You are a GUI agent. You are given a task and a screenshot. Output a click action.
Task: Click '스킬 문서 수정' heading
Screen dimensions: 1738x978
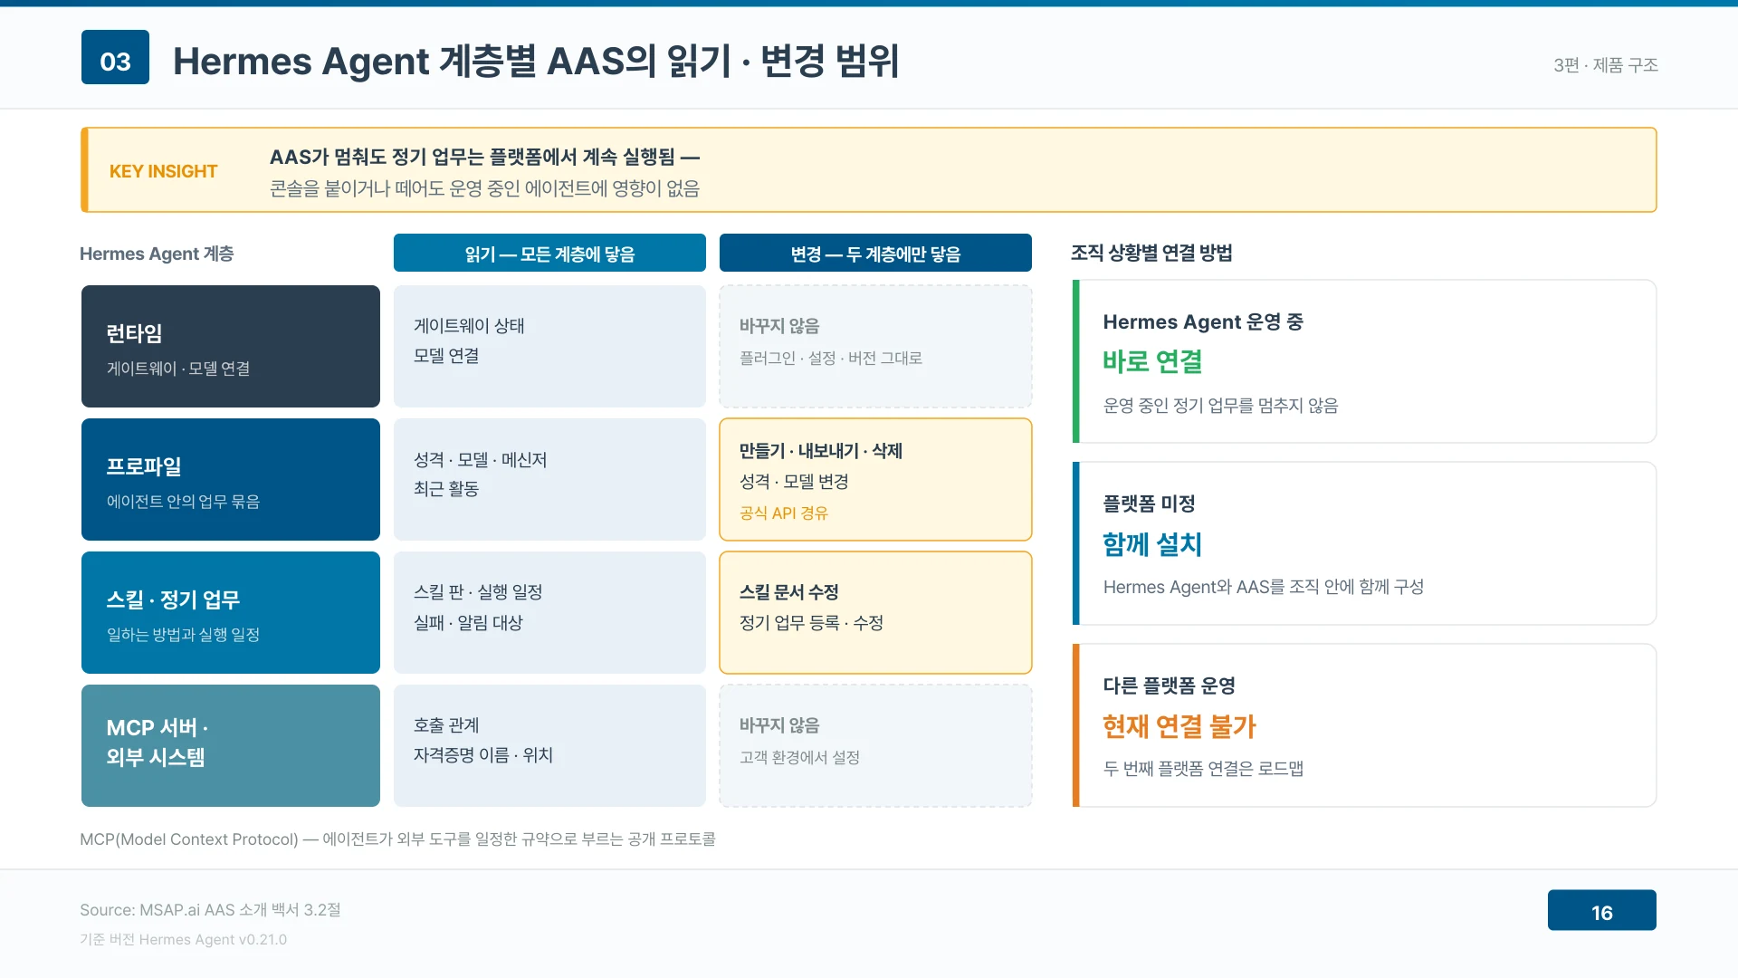click(788, 591)
